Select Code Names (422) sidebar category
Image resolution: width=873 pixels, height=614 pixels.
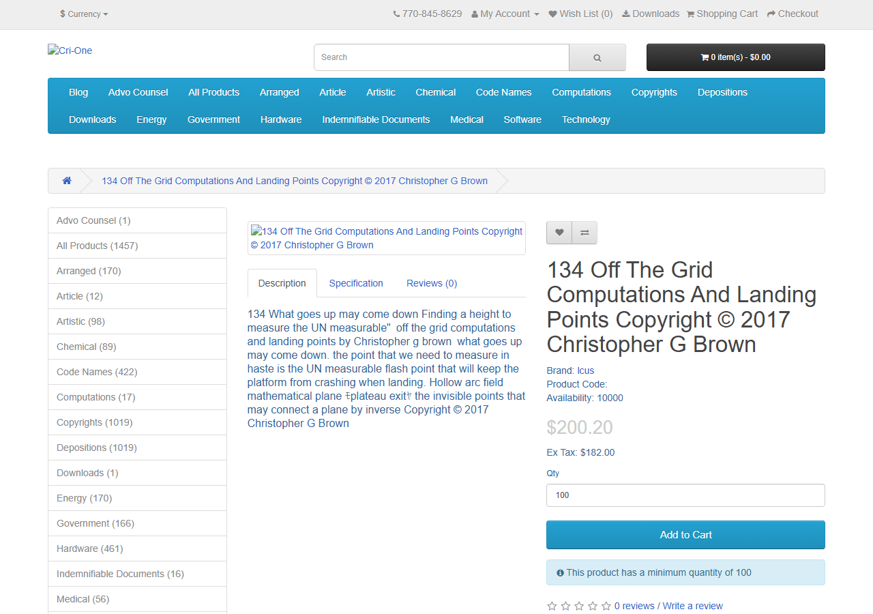[137, 372]
